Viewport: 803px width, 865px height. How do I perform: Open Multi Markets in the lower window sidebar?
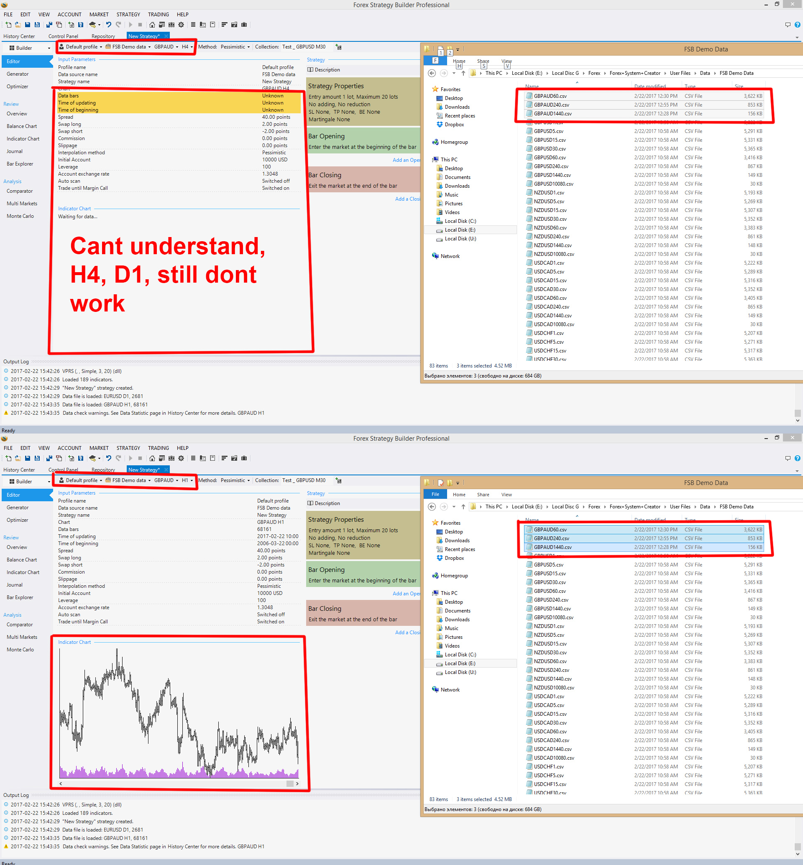click(x=22, y=637)
